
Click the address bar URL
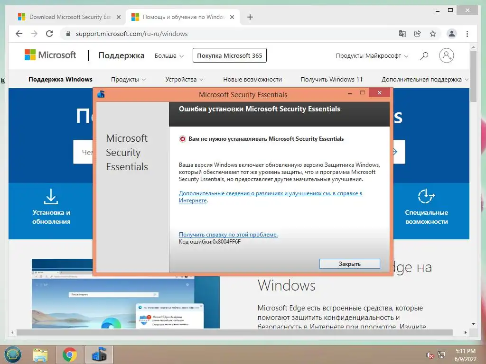coord(132,34)
